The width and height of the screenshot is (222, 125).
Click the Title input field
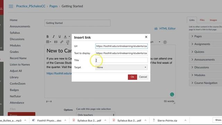121,60
